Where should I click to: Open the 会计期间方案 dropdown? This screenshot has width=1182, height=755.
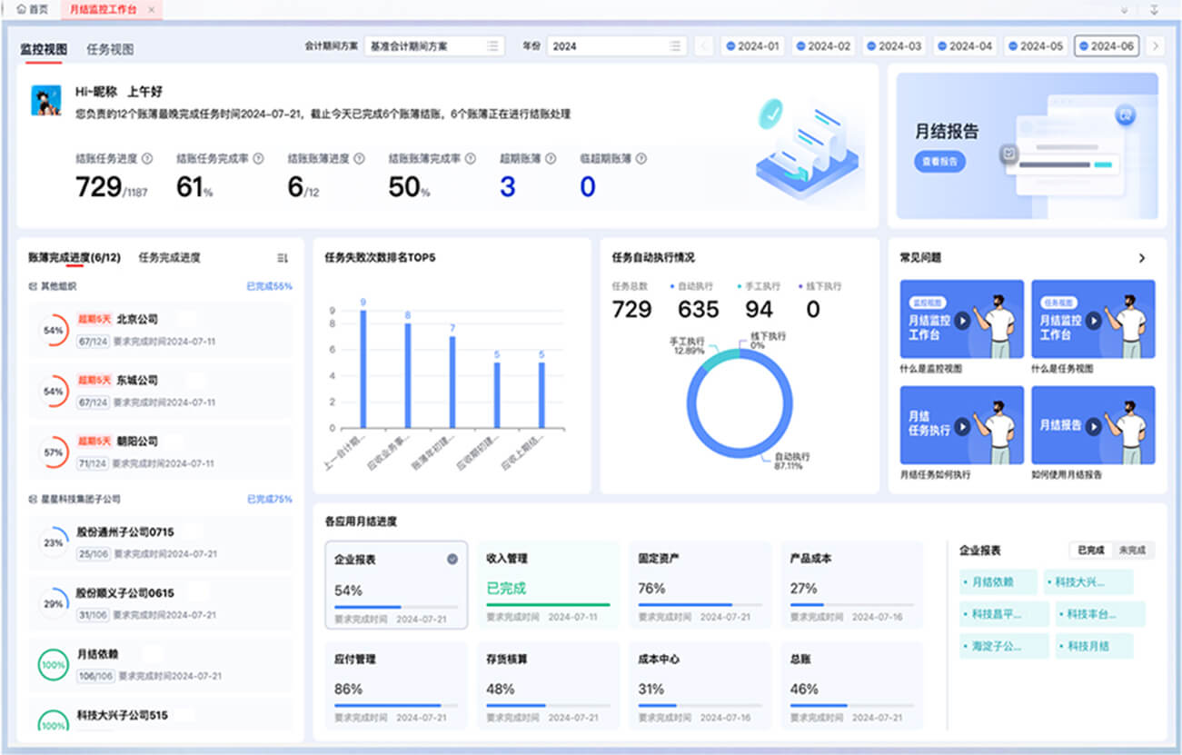point(433,46)
